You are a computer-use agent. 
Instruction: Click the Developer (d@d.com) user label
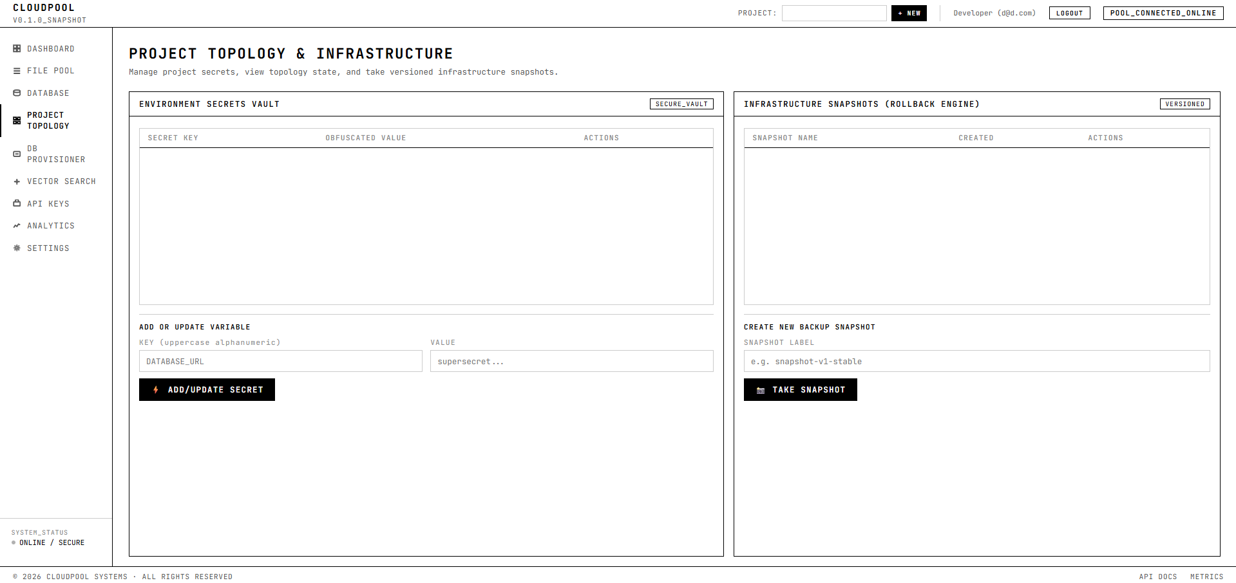994,13
